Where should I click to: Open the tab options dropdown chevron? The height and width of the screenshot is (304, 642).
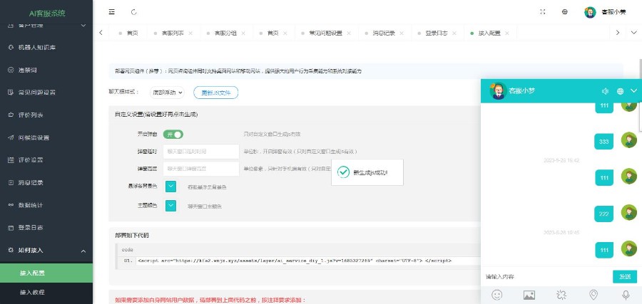[634, 33]
